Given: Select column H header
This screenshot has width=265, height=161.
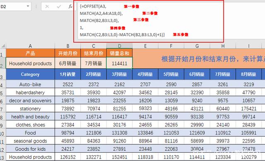Looking at the screenshot, I should pyautogui.click(x=223, y=46).
